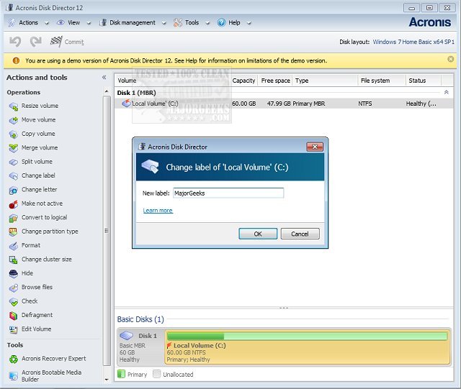Select Local Volume (C:) row in list
This screenshot has height=389, width=461.
click(x=284, y=104)
